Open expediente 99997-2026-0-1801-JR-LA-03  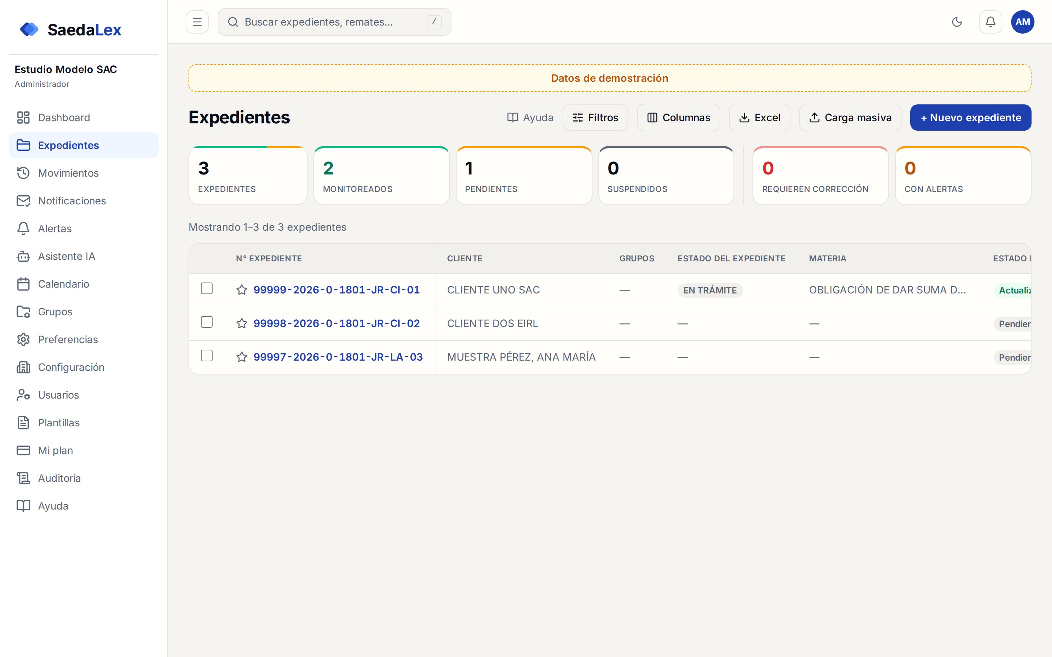[x=338, y=357]
